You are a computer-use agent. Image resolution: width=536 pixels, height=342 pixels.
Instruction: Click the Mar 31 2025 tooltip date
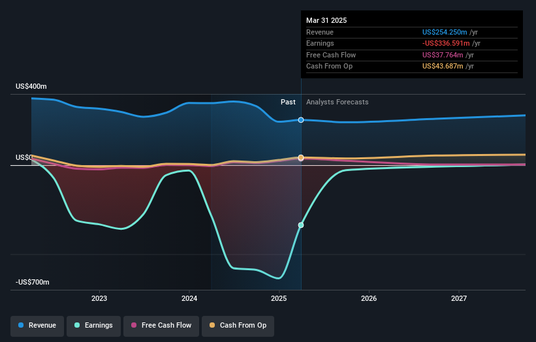(326, 20)
